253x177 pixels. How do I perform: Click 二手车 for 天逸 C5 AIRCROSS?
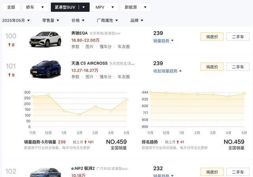tap(238, 67)
